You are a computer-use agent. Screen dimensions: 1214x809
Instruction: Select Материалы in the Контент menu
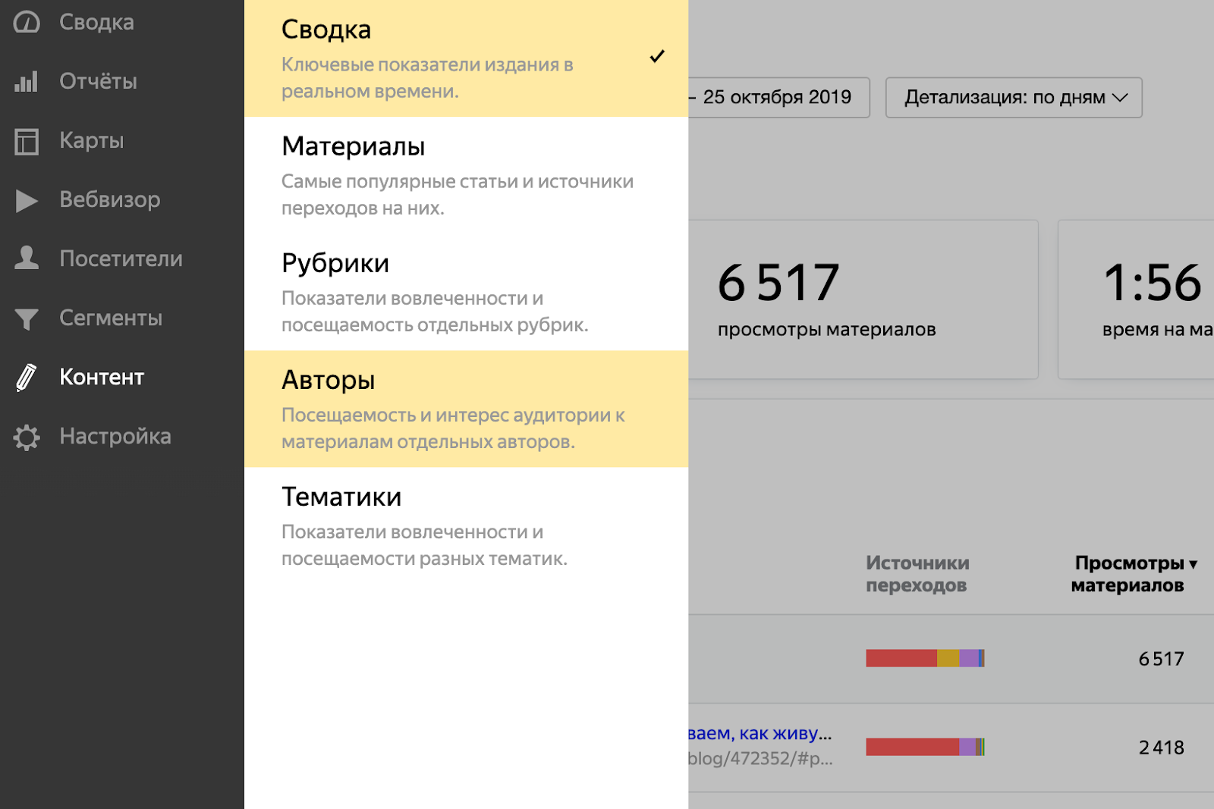pos(353,146)
